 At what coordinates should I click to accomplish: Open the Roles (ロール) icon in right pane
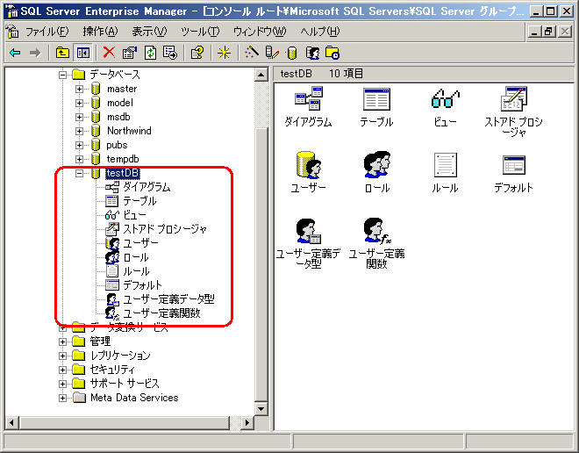(376, 167)
